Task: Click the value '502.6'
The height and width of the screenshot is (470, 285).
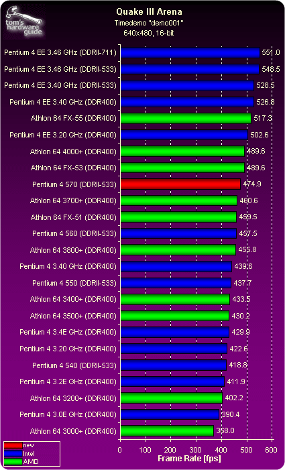Action: [259, 135]
